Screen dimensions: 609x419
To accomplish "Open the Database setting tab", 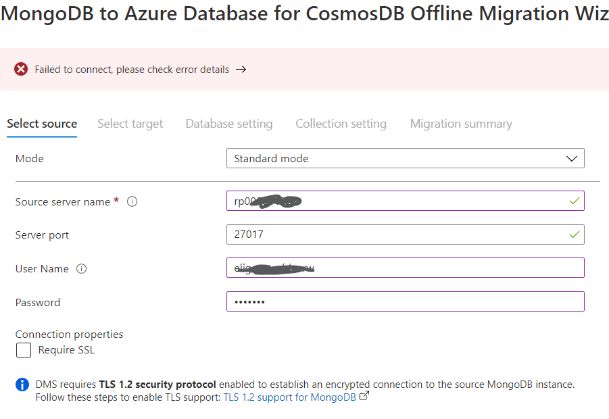I will click(229, 124).
